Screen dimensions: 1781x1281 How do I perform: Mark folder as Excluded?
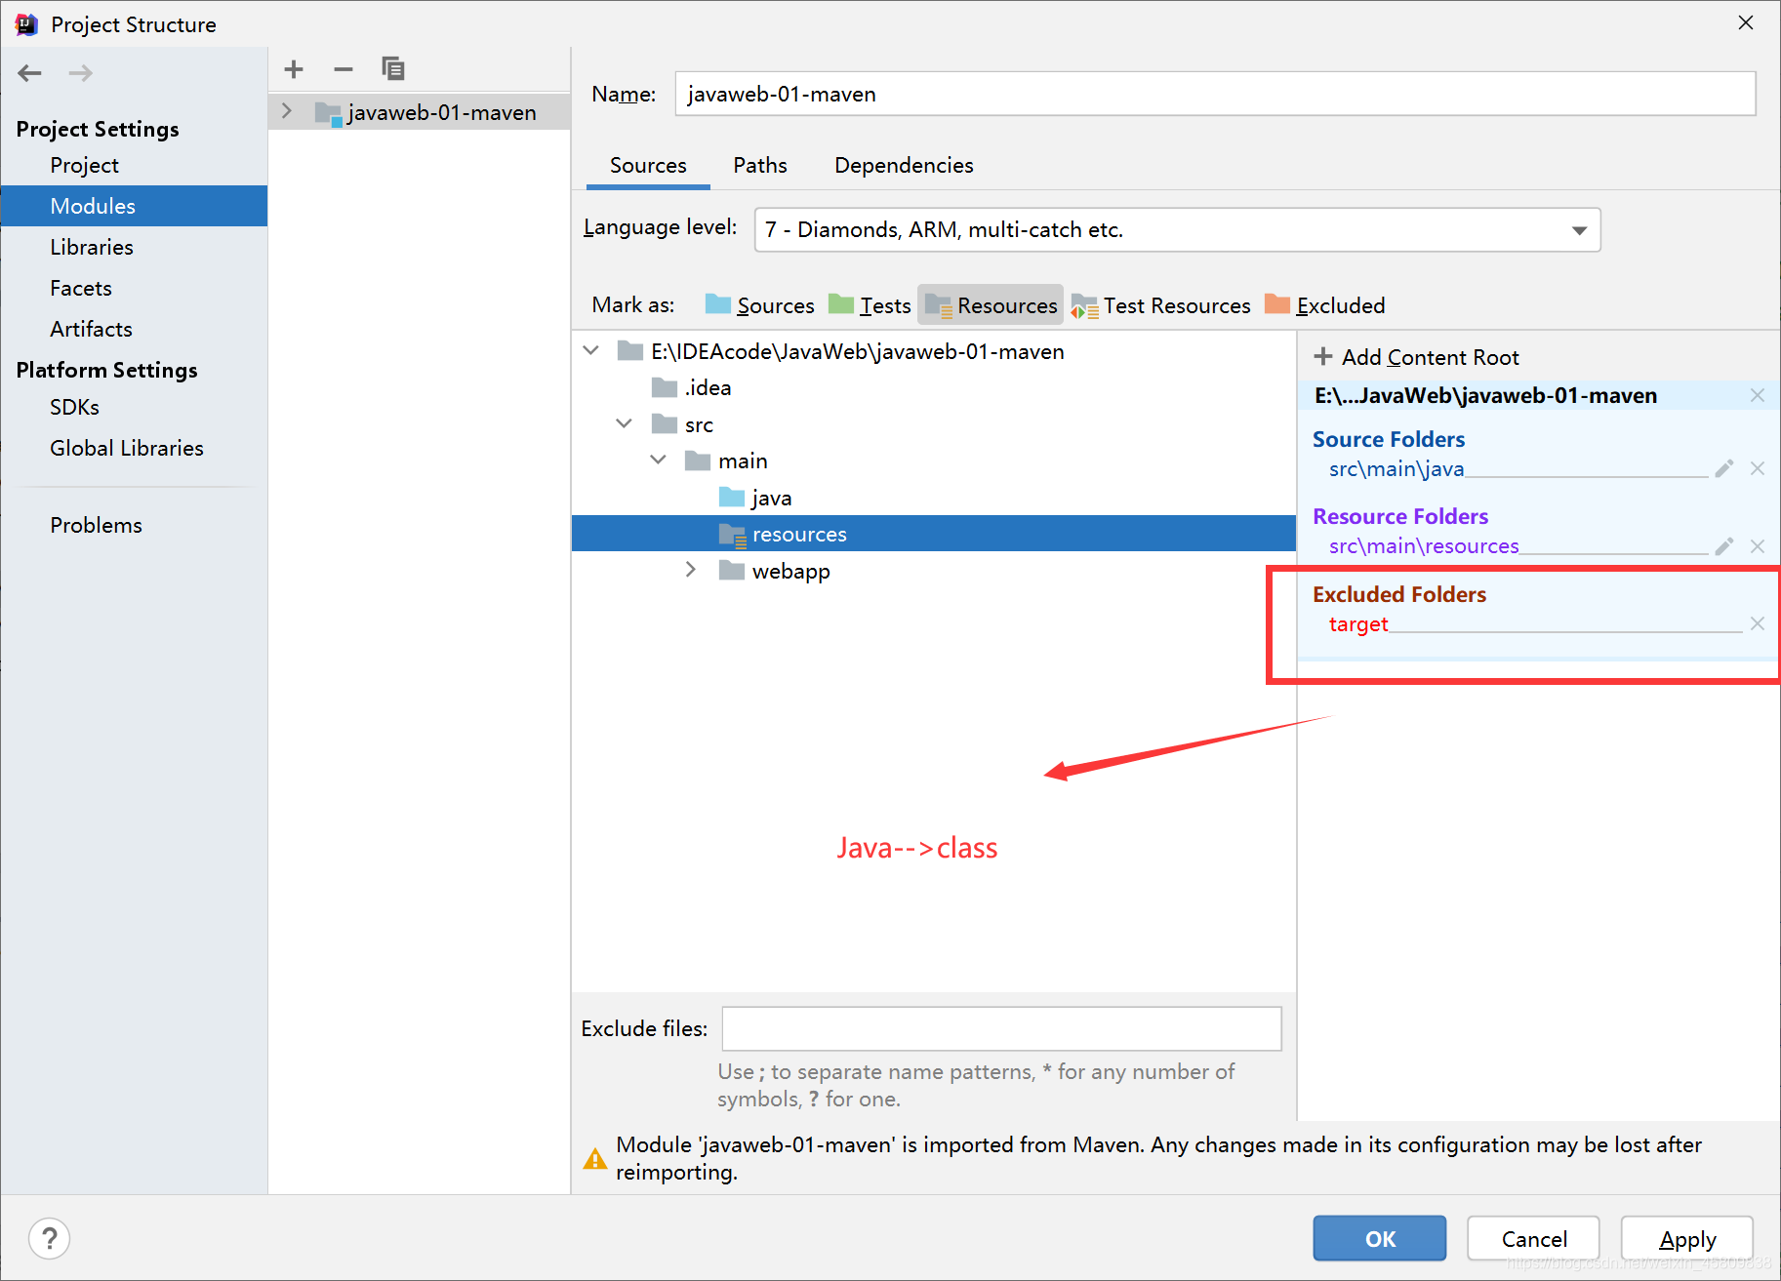click(1324, 305)
